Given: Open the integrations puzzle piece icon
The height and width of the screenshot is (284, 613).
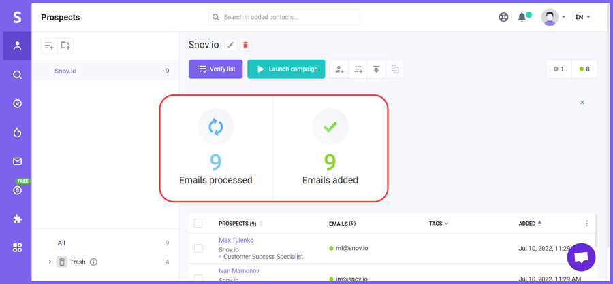Looking at the screenshot, I should coord(17,219).
